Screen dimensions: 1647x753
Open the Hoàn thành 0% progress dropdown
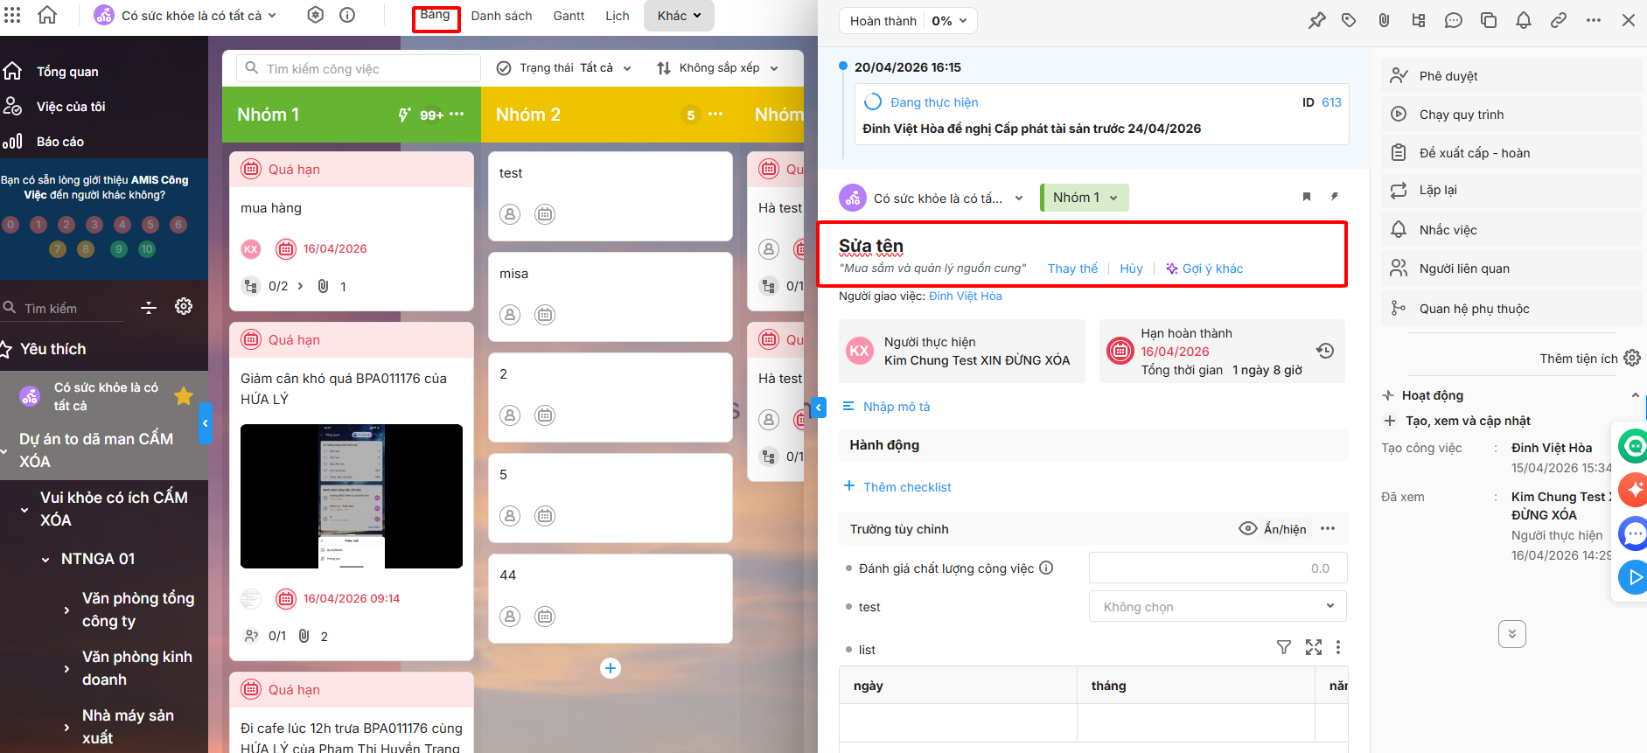click(x=908, y=21)
